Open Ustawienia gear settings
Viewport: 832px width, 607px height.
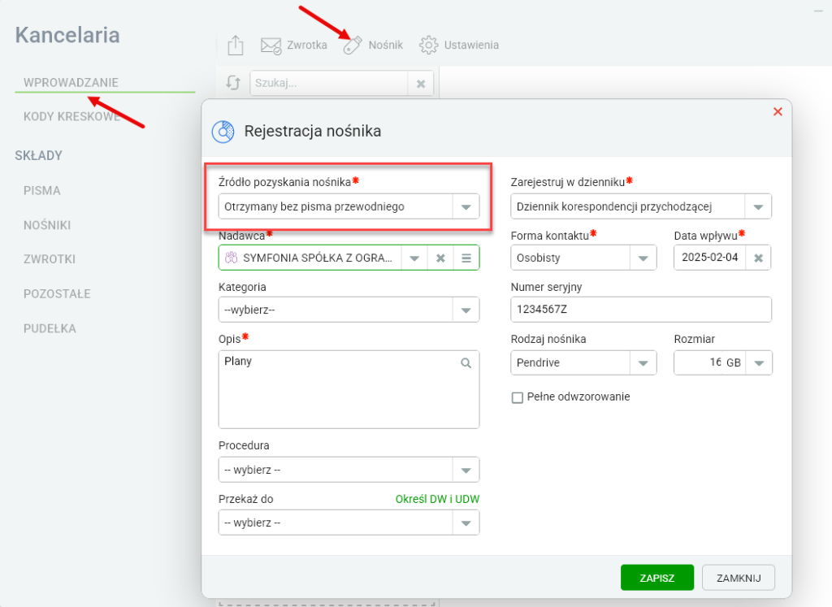click(x=459, y=46)
